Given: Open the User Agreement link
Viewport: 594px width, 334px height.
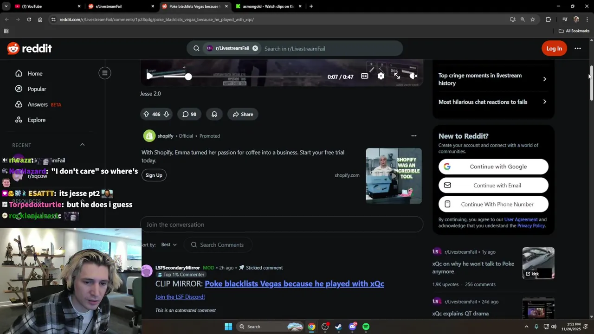Looking at the screenshot, I should [x=521, y=219].
